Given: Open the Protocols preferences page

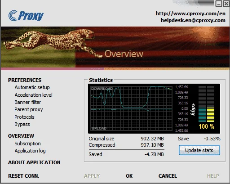Looking at the screenshot, I should tap(24, 117).
